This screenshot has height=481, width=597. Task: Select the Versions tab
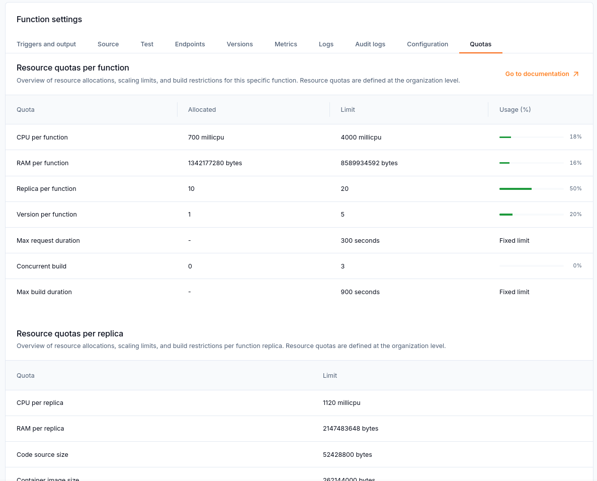point(240,44)
